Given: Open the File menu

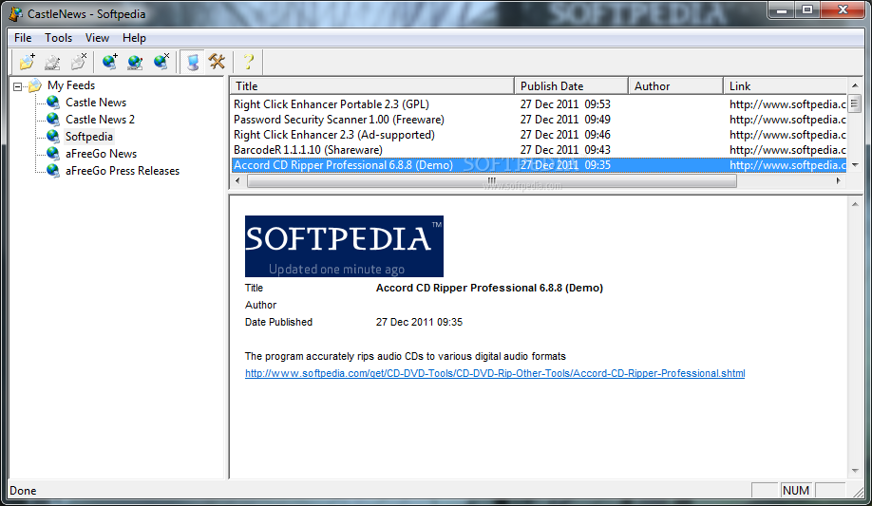Looking at the screenshot, I should (x=23, y=38).
